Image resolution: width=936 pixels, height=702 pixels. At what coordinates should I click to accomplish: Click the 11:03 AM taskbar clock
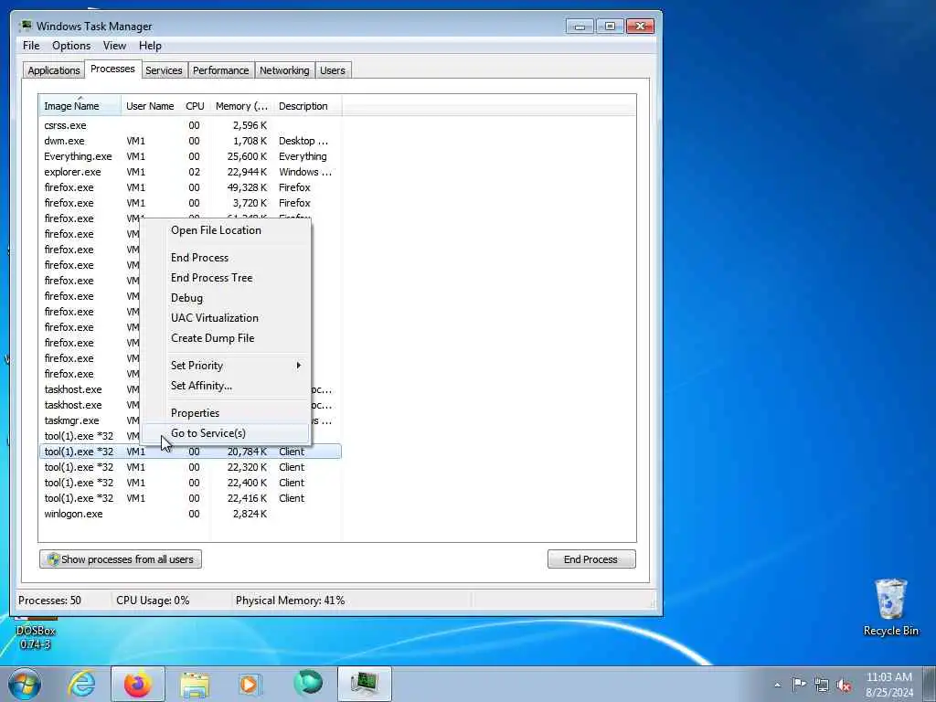click(888, 684)
